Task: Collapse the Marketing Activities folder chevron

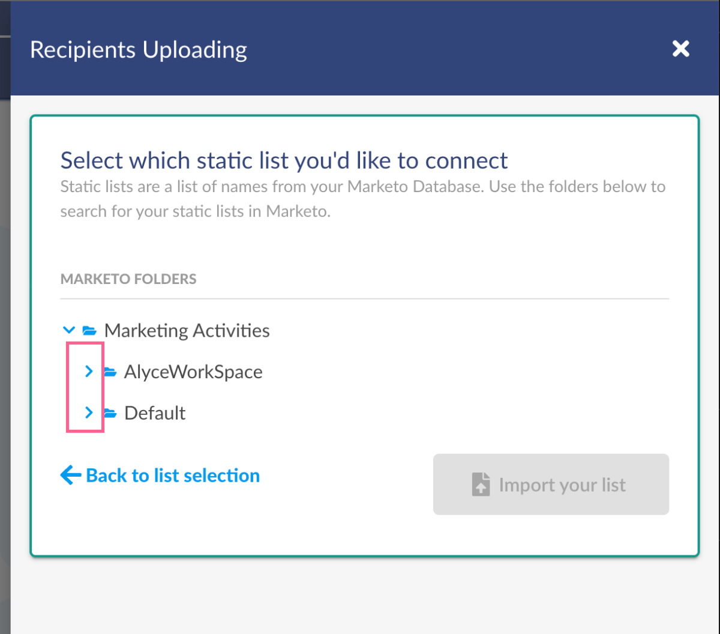Action: click(x=69, y=330)
